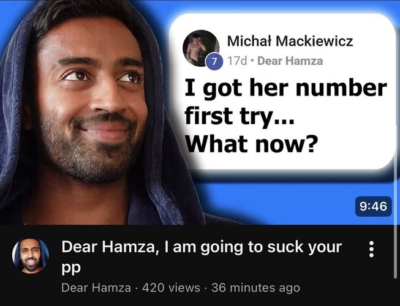Click the 'Dear Hamza' channel name below title
Screen dimensions: 400x306
[96, 288]
